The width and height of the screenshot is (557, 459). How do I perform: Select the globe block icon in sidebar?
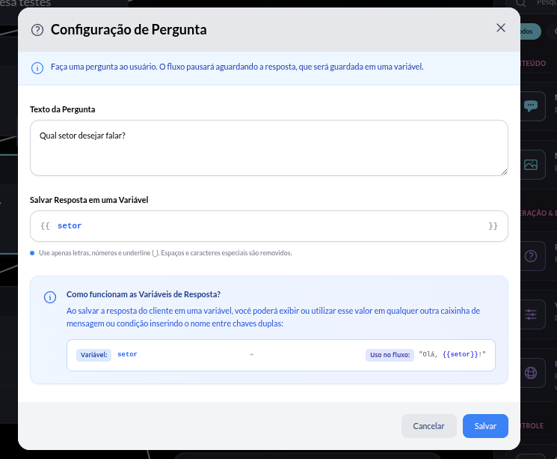pos(531,373)
